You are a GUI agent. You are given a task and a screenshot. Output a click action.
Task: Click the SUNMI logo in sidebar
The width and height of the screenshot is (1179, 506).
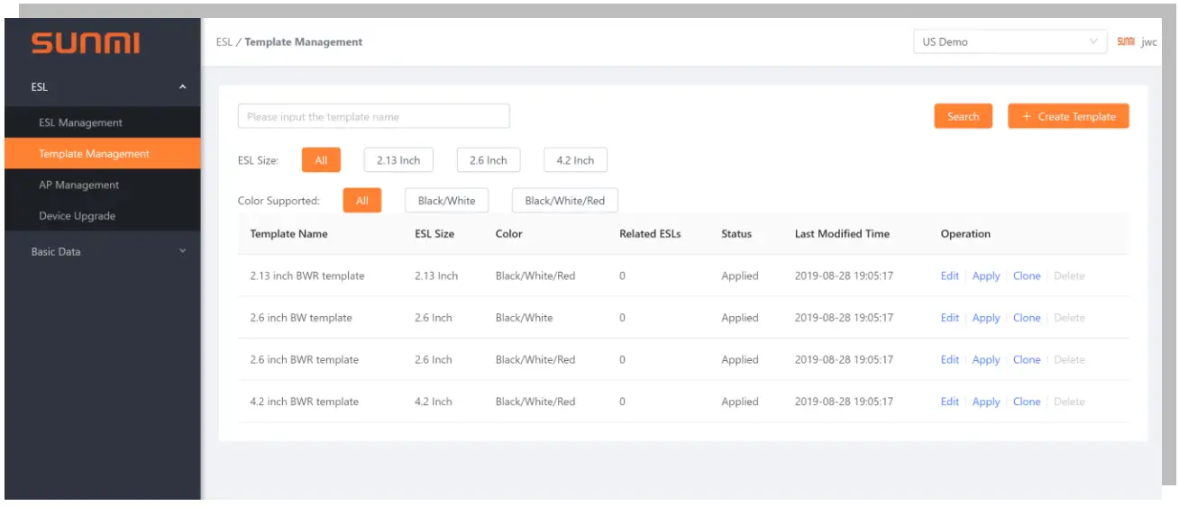coord(86,43)
